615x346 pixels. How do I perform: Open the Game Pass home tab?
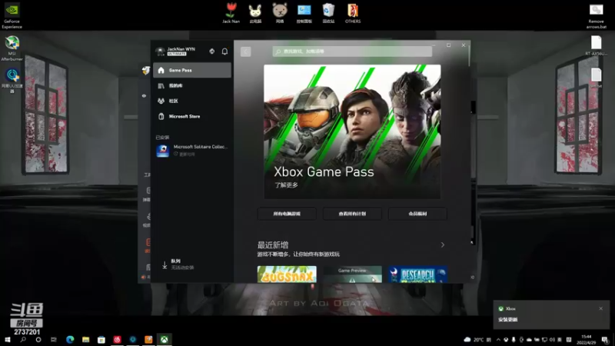(x=191, y=70)
